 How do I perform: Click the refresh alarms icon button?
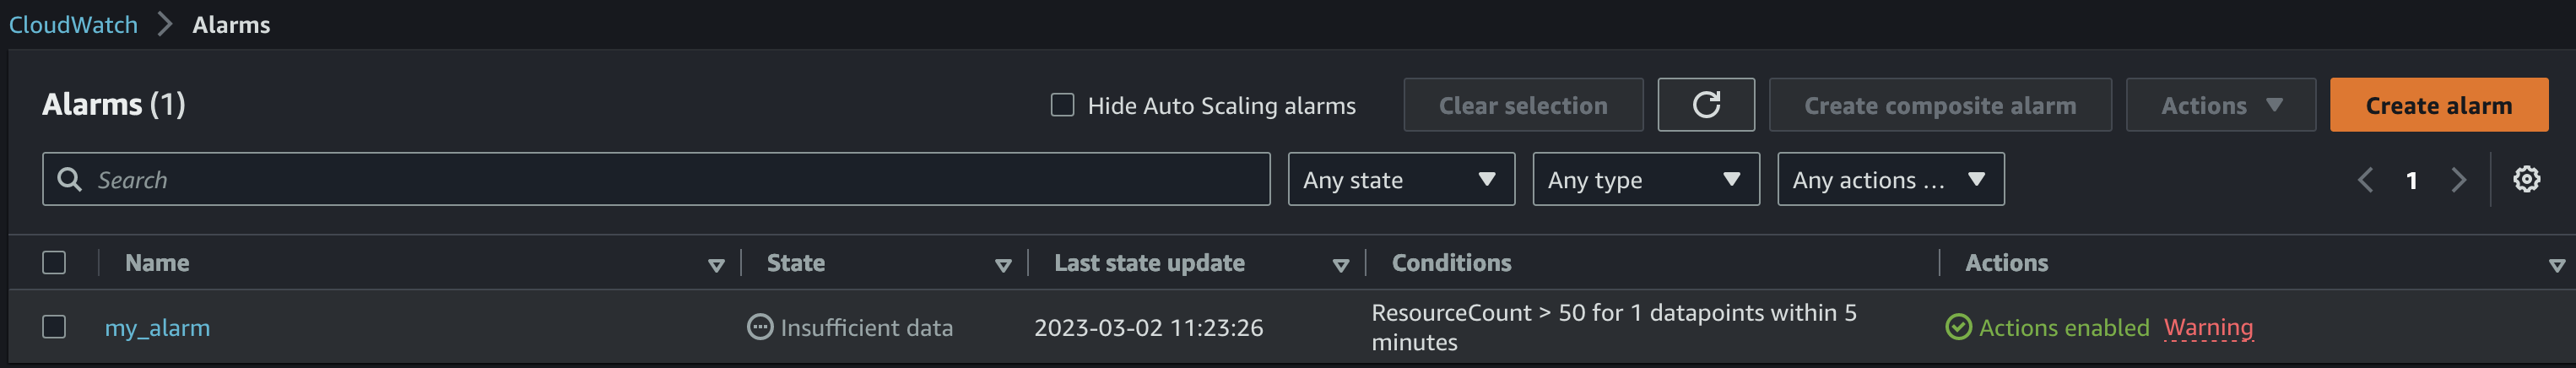(1705, 105)
